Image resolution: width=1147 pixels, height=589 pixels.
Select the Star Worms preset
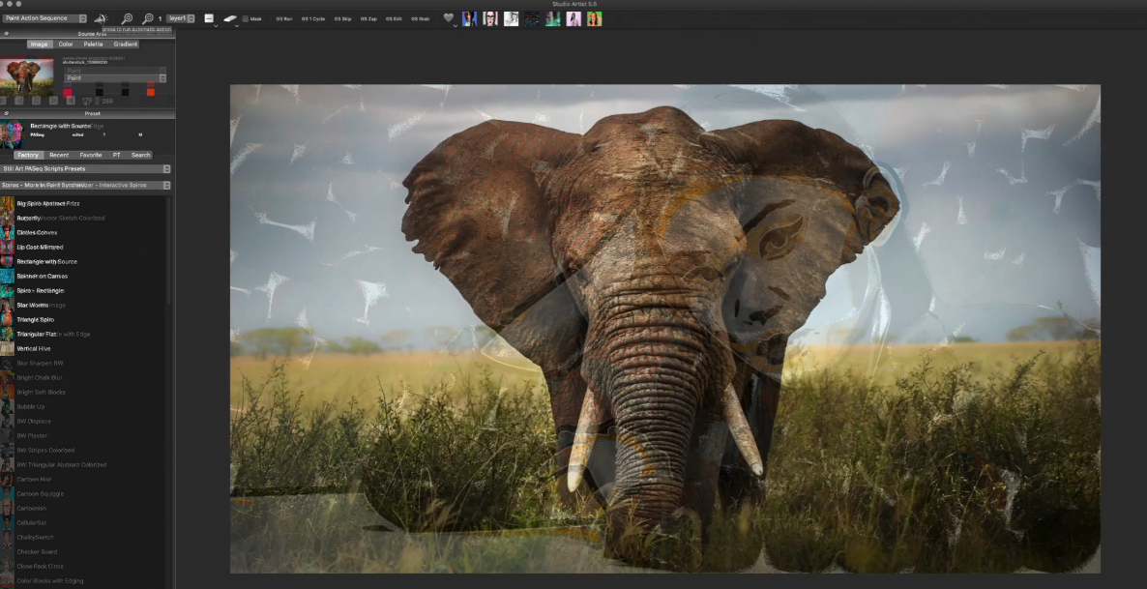click(x=32, y=305)
